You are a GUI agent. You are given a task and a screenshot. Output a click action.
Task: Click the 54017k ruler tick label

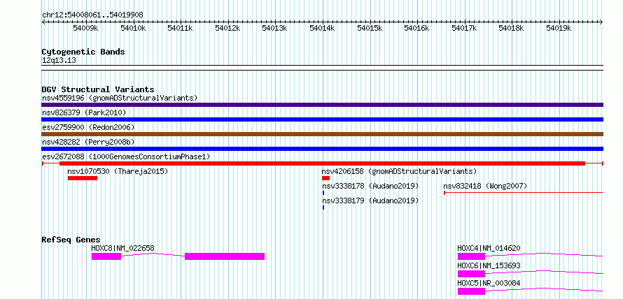coord(465,28)
